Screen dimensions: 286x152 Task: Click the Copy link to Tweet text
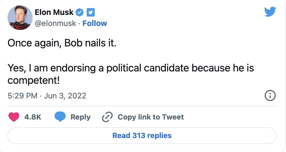[151, 117]
